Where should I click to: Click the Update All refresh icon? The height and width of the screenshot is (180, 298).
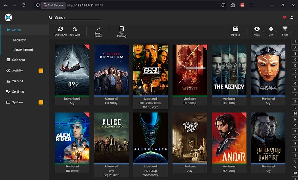click(x=60, y=29)
